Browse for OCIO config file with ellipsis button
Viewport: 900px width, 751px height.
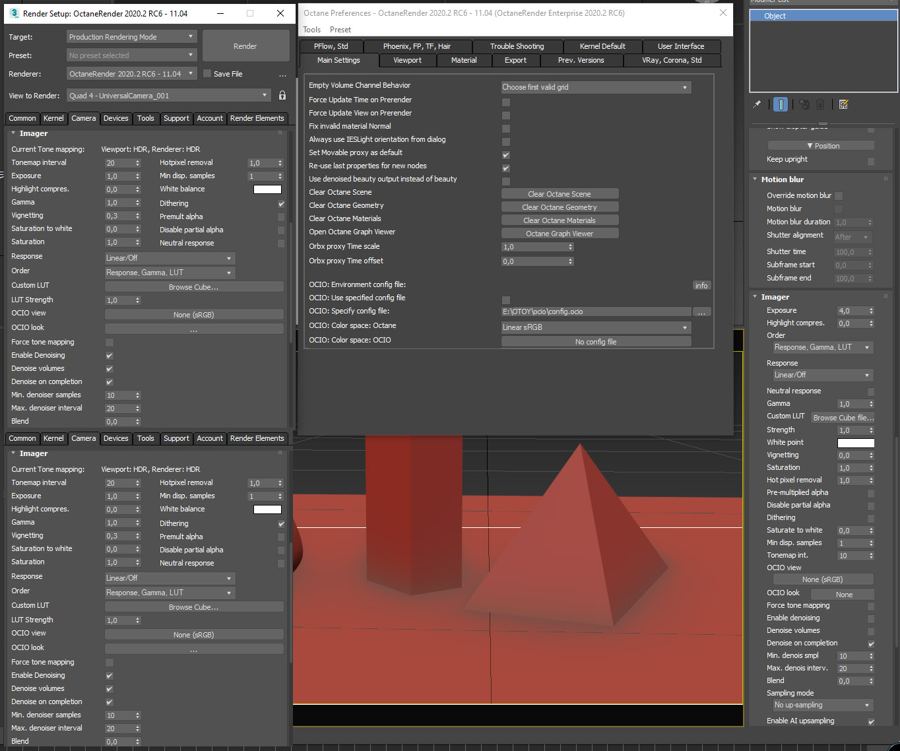coord(701,311)
